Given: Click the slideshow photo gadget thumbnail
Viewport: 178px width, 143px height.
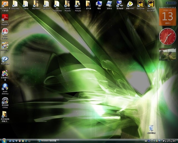Looking at the screenshot, I should (167, 54).
